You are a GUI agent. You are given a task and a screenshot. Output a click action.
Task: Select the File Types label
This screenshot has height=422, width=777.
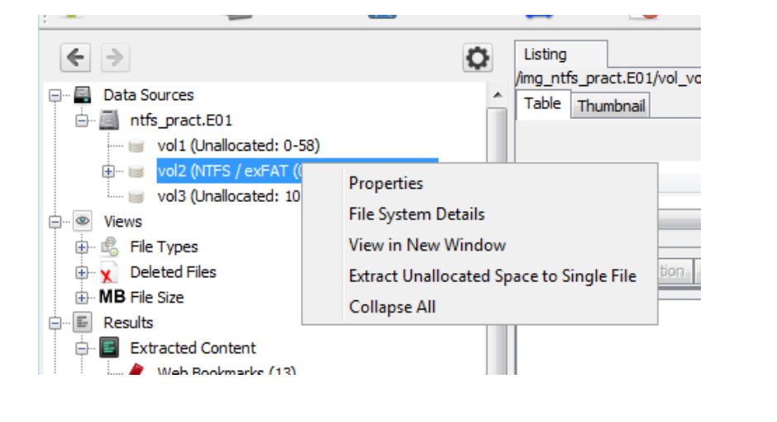[164, 247]
